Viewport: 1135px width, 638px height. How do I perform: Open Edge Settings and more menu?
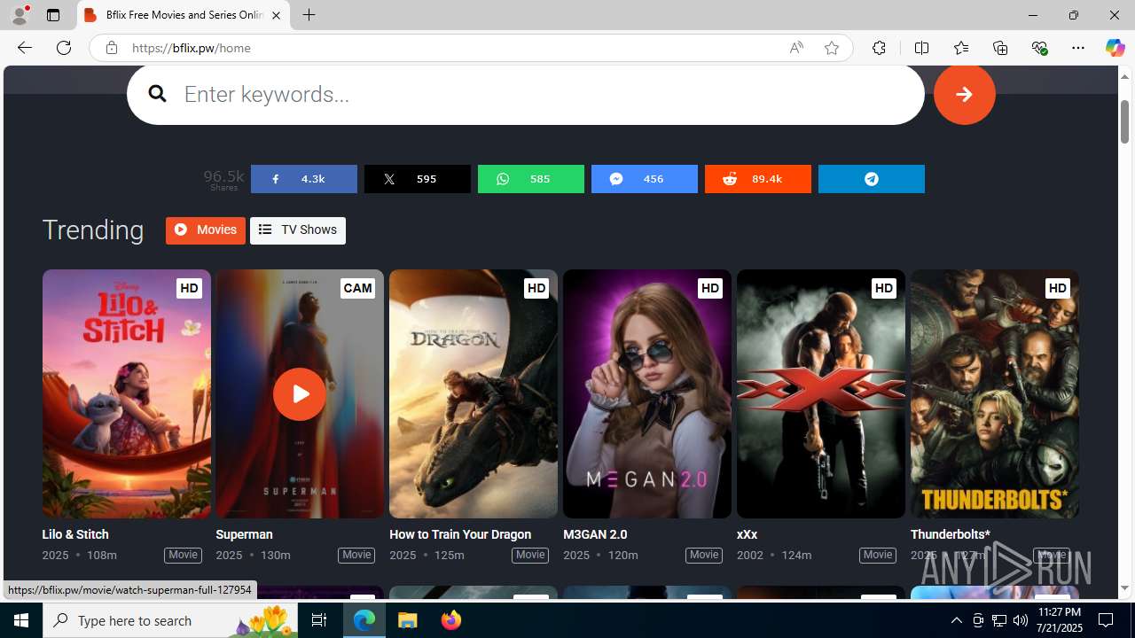(x=1078, y=48)
